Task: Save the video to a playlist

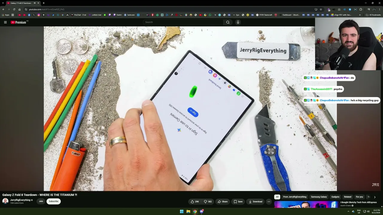Action: click(238, 202)
